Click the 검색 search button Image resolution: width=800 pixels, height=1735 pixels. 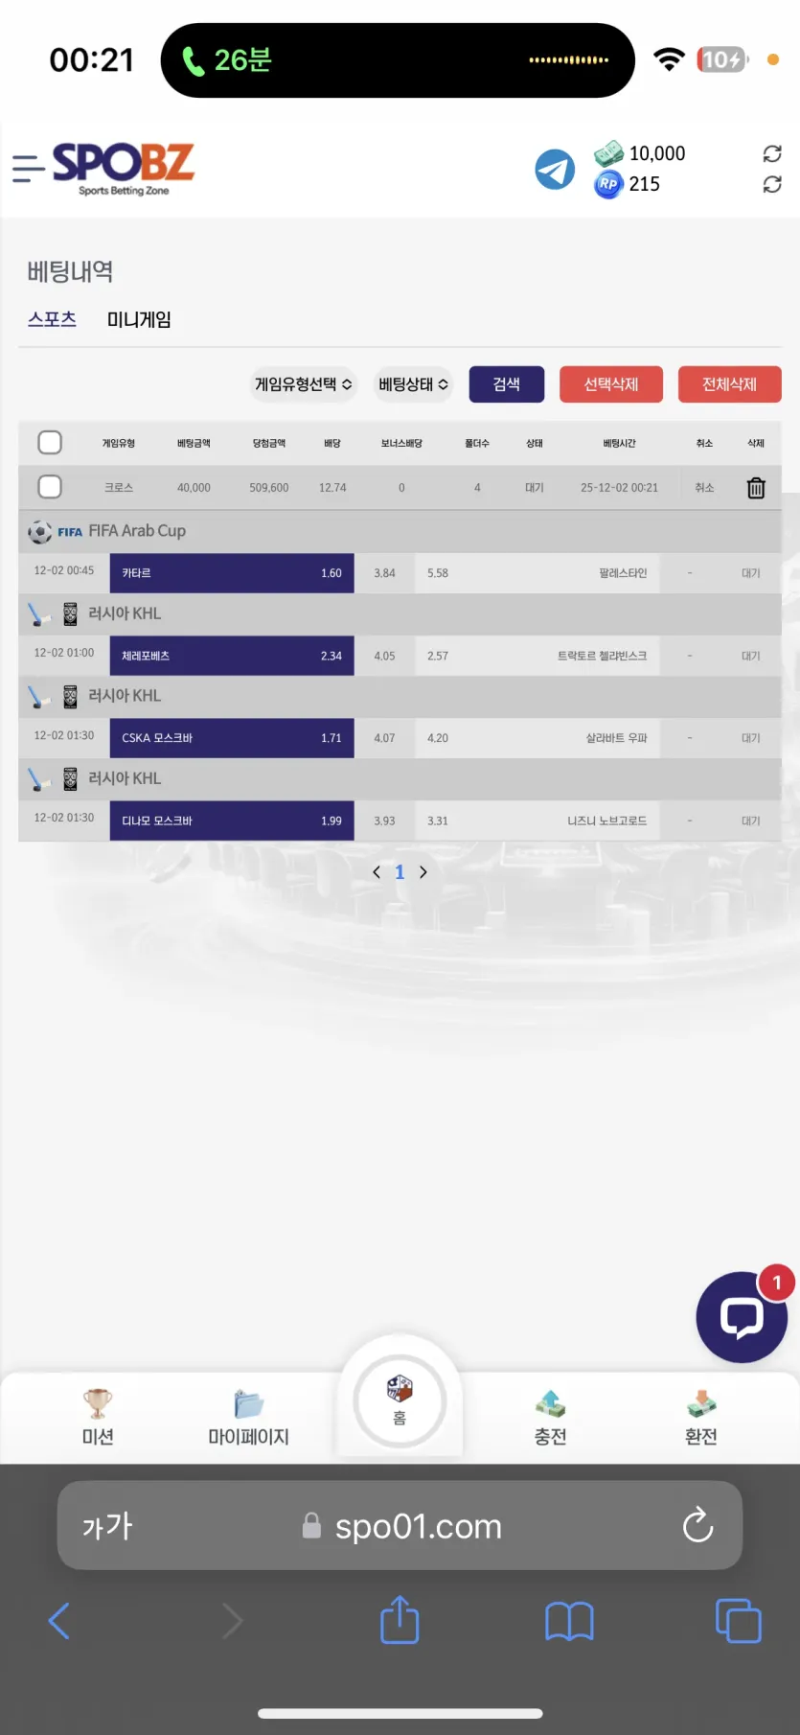pos(507,384)
